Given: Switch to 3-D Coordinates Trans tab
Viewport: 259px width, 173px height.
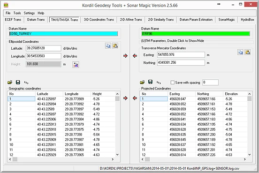Looking at the screenshot, I should 99,20.
